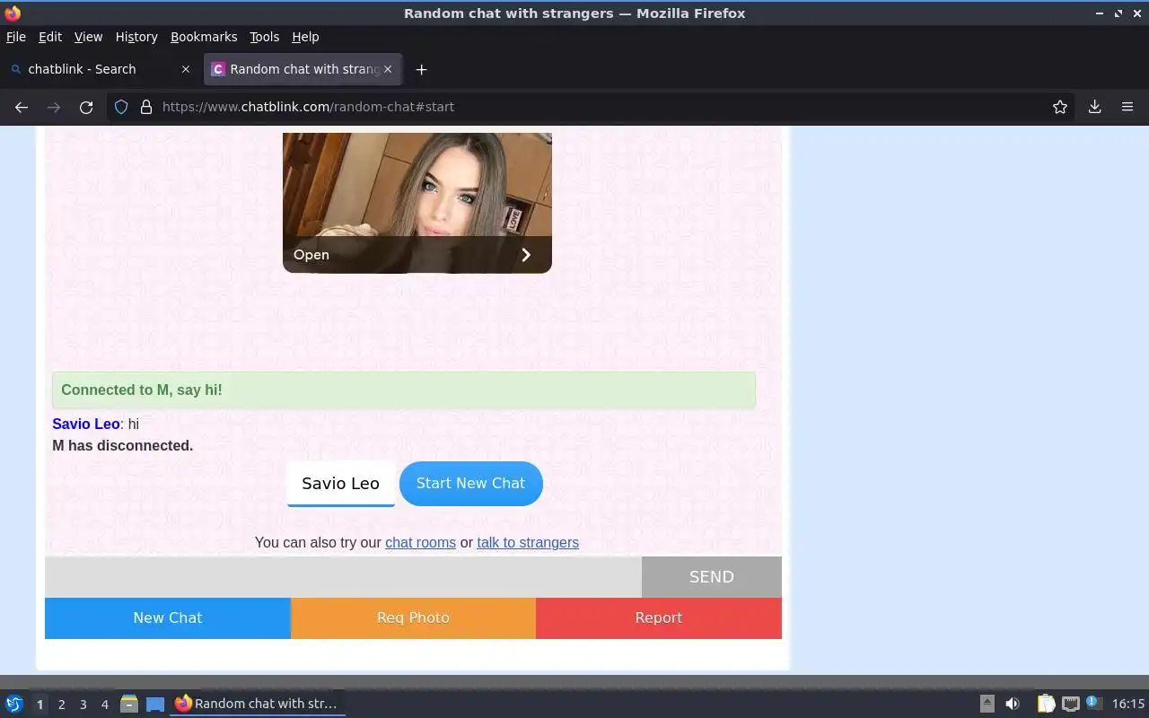Viewport: 1149px width, 718px height.
Task: Click Start New Chat button
Action: point(471,484)
